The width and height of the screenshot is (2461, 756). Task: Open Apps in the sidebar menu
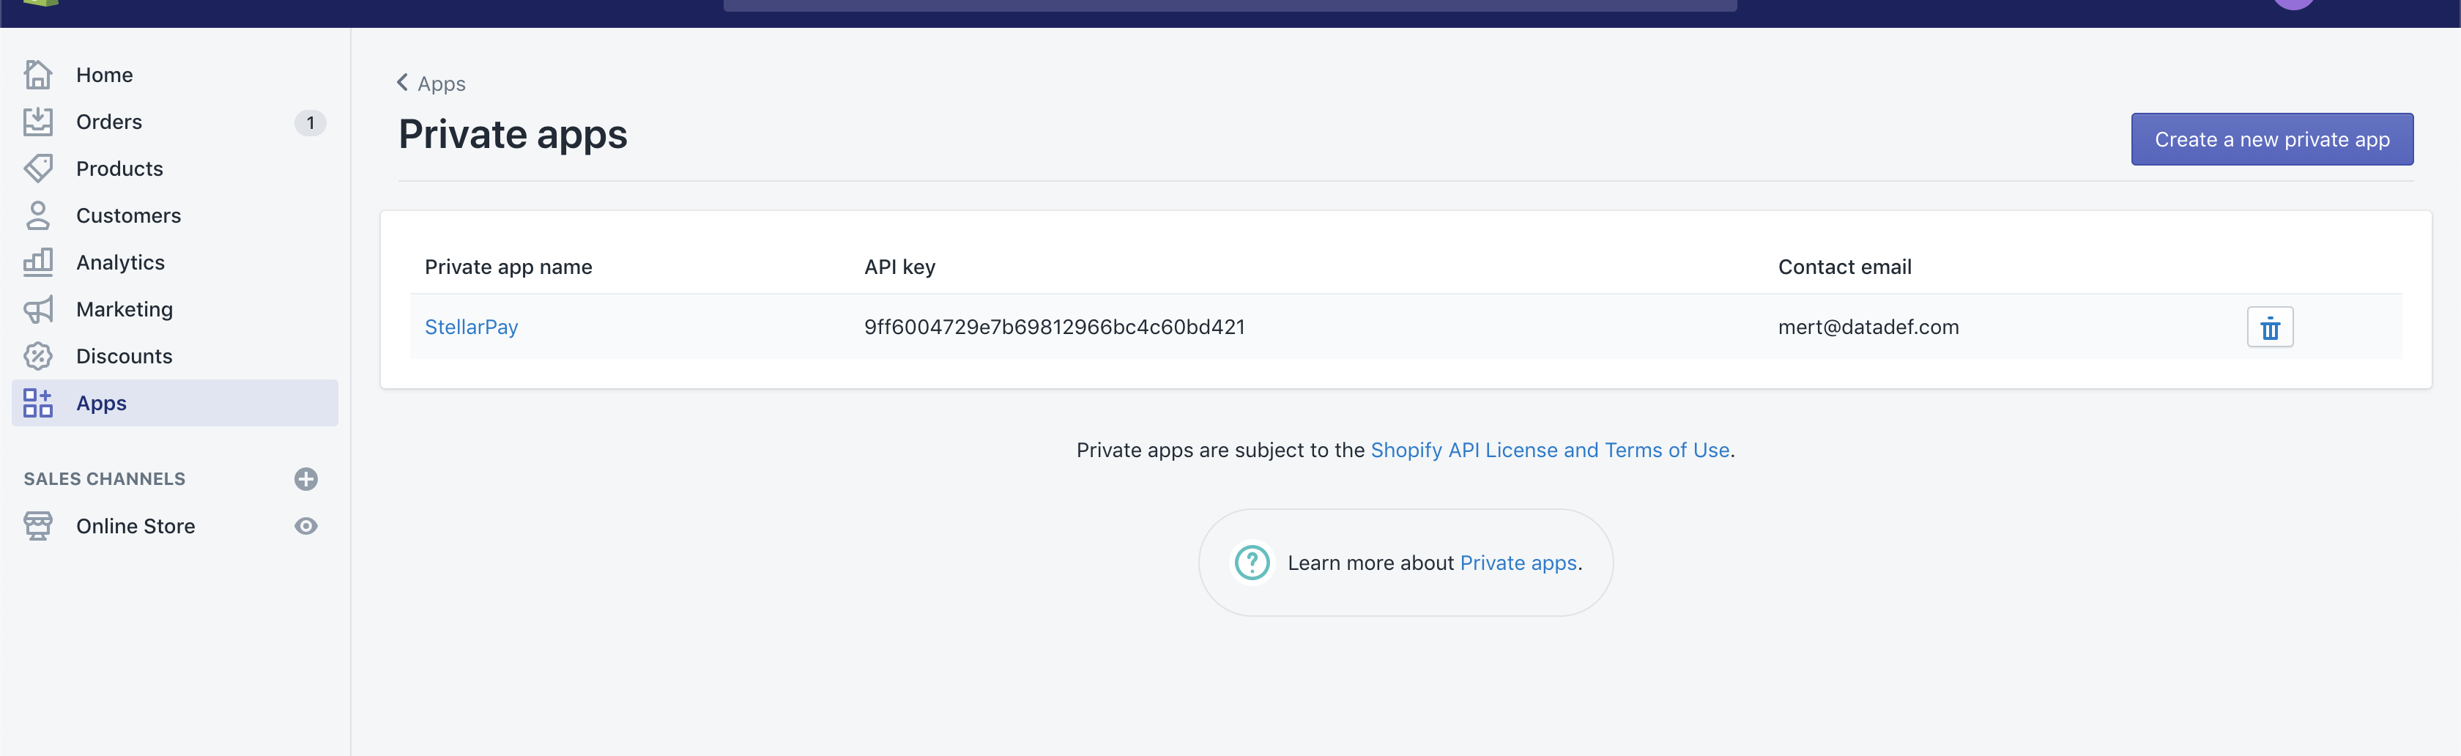(x=101, y=404)
